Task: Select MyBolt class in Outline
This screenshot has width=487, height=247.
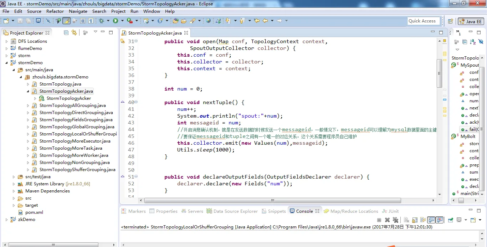Action: (x=468, y=137)
